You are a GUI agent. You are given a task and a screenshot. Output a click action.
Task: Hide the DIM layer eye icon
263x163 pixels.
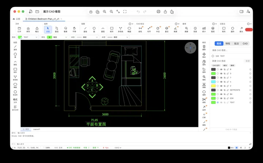coord(221,98)
